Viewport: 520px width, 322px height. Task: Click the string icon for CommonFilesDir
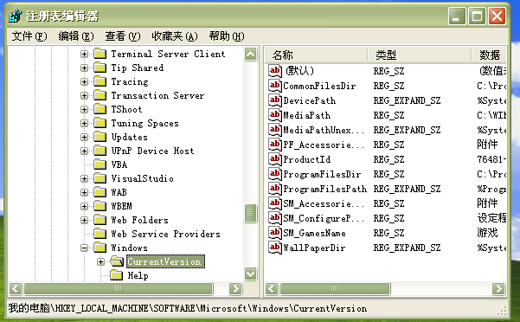275,86
